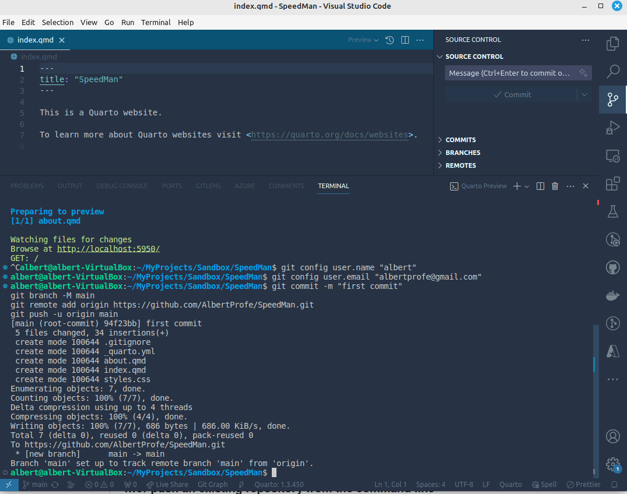Split the editor right

405,40
